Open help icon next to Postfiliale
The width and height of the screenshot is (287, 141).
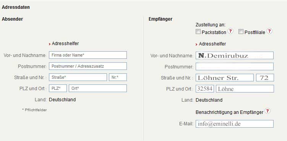[x=269, y=31]
